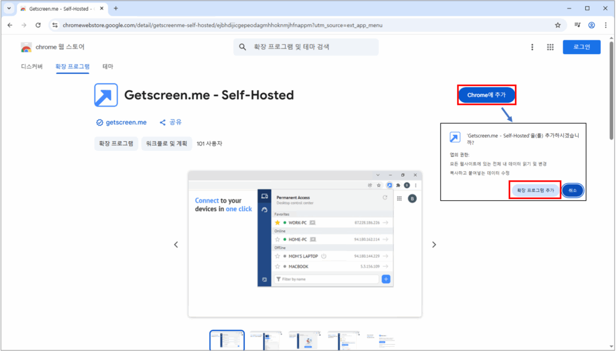Show the previous screenshot in carousel

(x=176, y=245)
